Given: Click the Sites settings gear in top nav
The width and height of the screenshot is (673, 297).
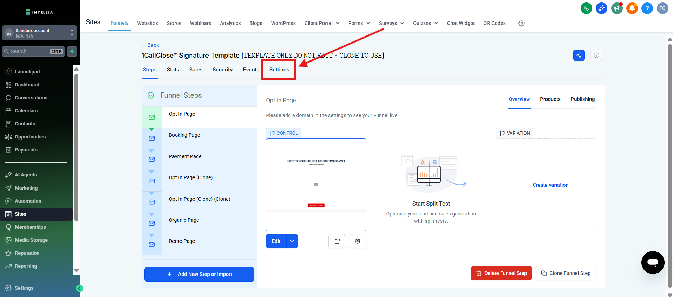Looking at the screenshot, I should [x=522, y=23].
